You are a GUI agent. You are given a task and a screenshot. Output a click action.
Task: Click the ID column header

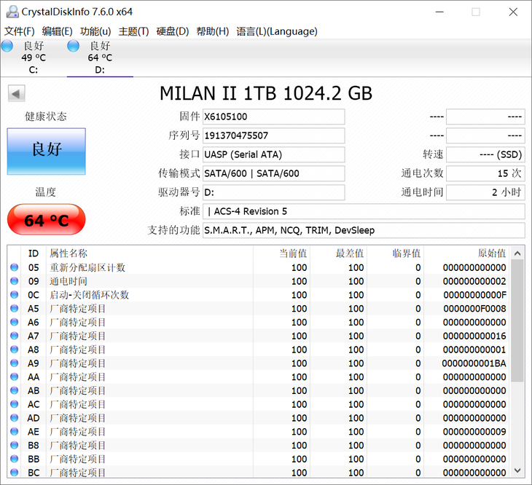click(34, 253)
